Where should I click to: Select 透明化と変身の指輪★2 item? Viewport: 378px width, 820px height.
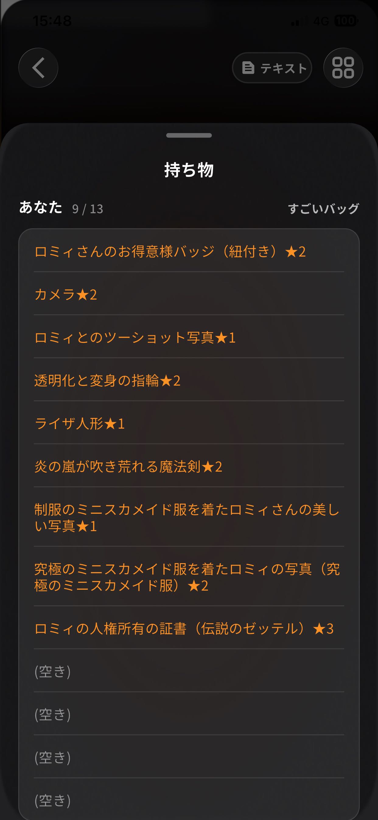(x=189, y=380)
